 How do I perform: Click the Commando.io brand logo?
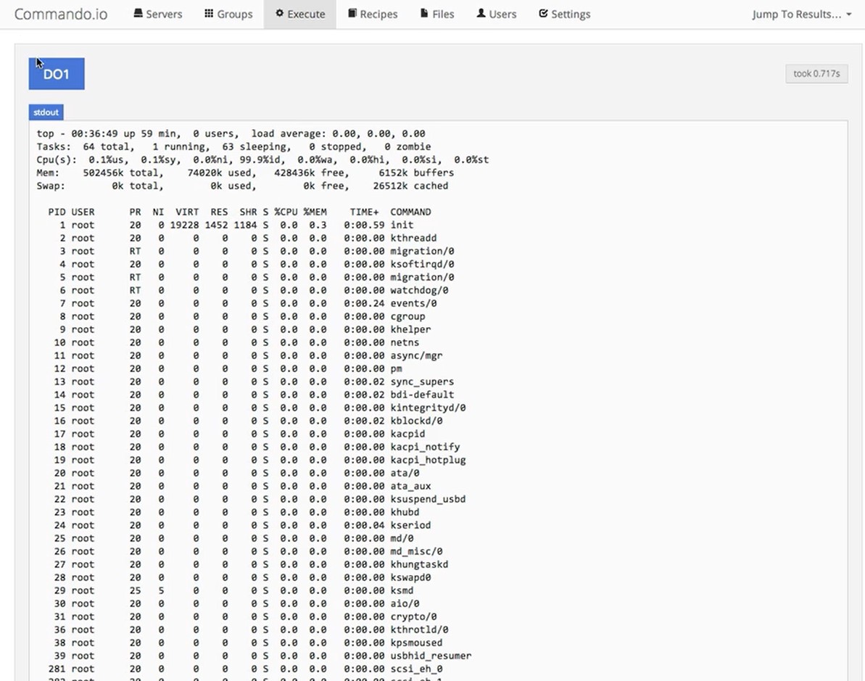pos(61,14)
